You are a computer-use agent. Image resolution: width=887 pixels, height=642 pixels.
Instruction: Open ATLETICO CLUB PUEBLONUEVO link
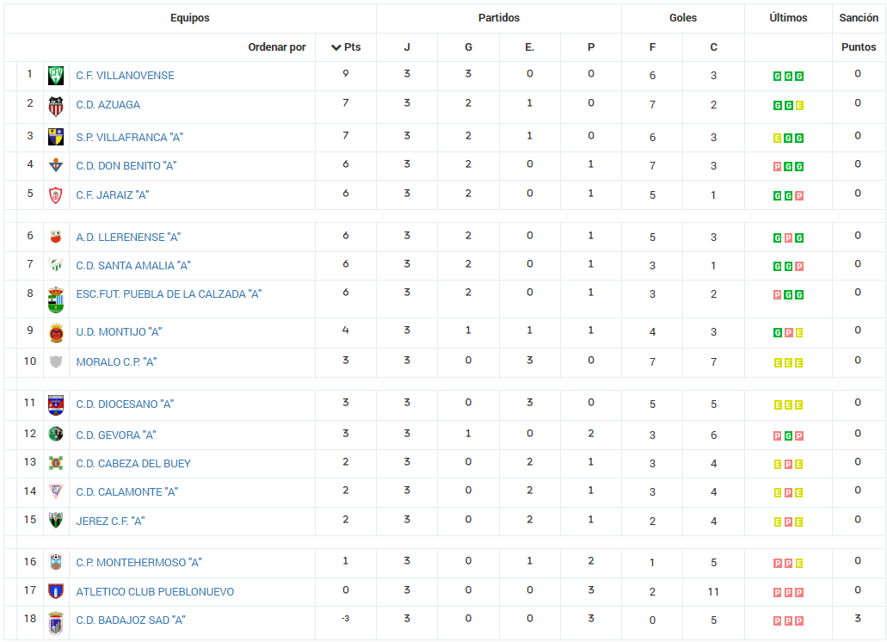tap(155, 592)
